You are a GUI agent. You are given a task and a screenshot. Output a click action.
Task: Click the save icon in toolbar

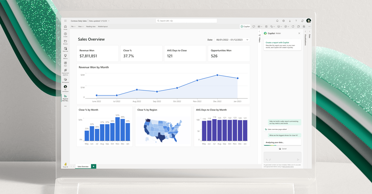pos(304,26)
